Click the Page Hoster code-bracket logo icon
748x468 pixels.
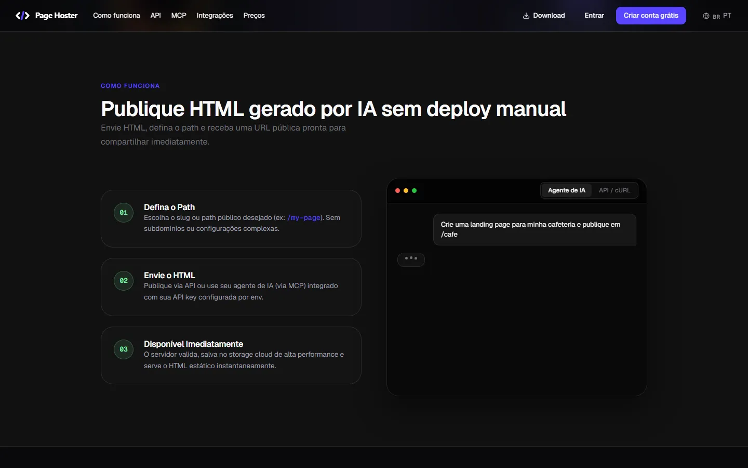[x=22, y=16]
